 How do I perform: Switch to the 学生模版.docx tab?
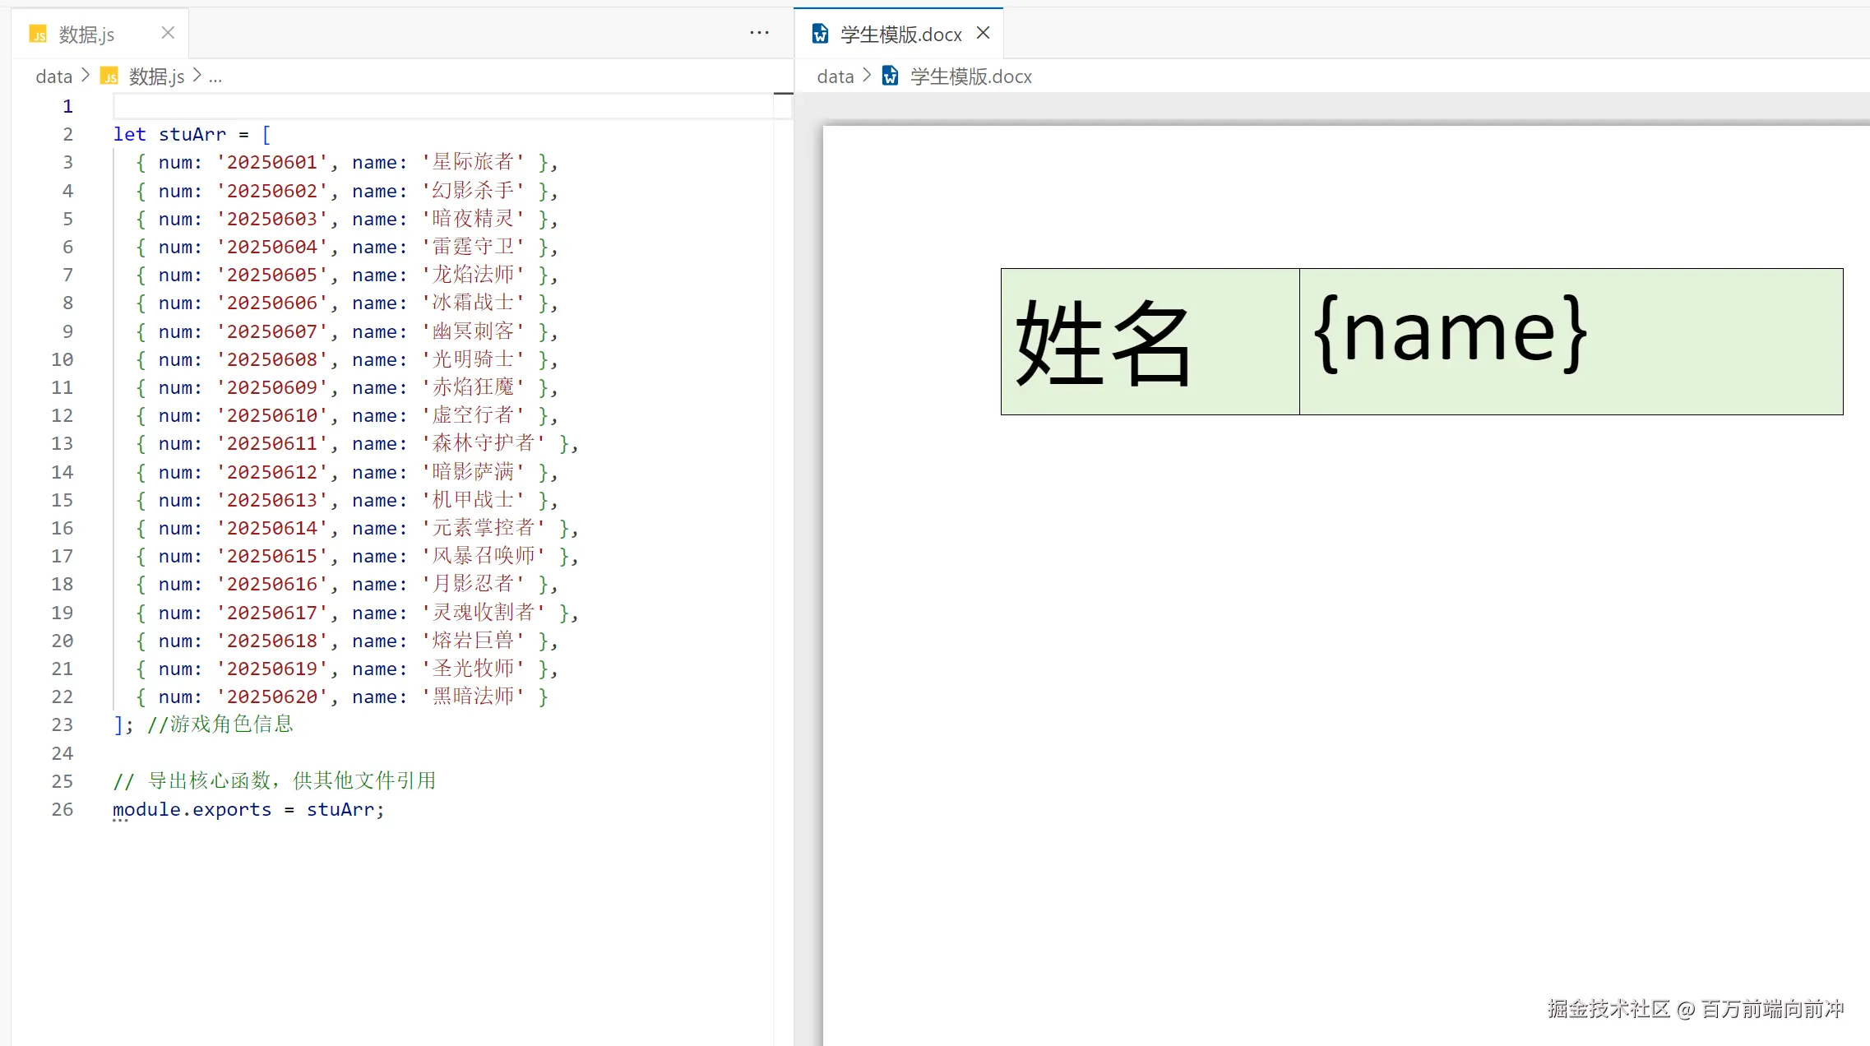(900, 35)
